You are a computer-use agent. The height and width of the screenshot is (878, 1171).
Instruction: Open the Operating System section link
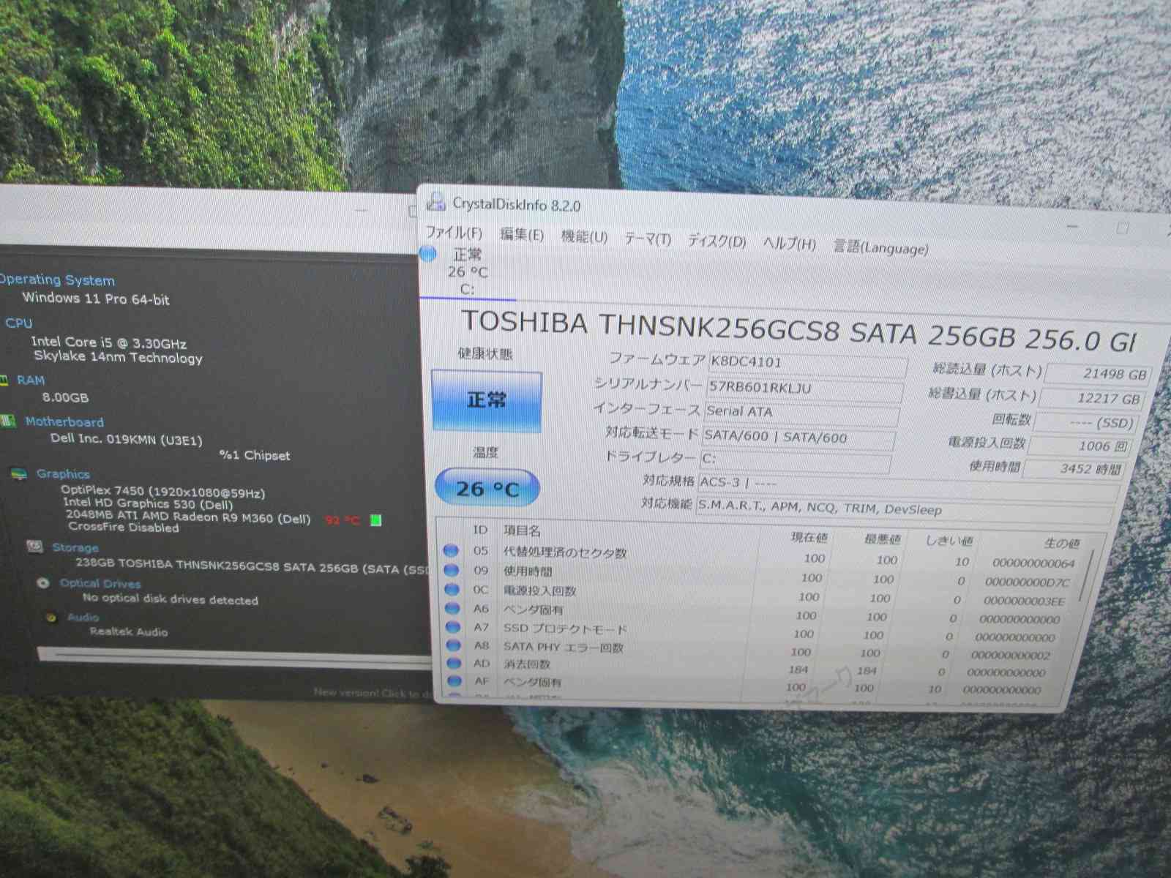(57, 280)
